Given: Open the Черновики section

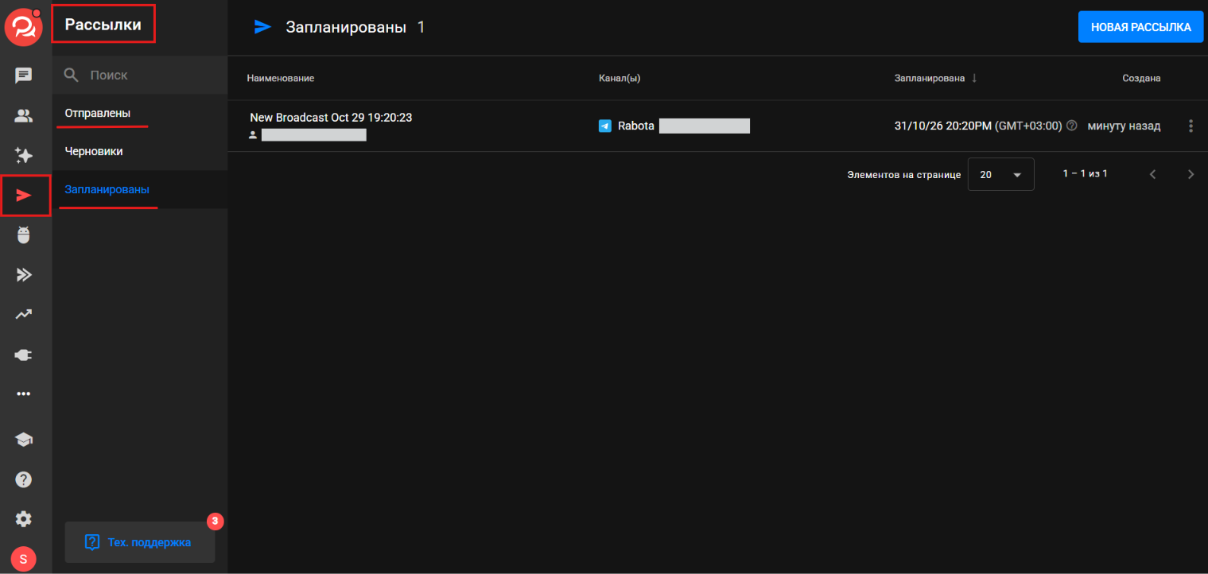Looking at the screenshot, I should (x=94, y=151).
